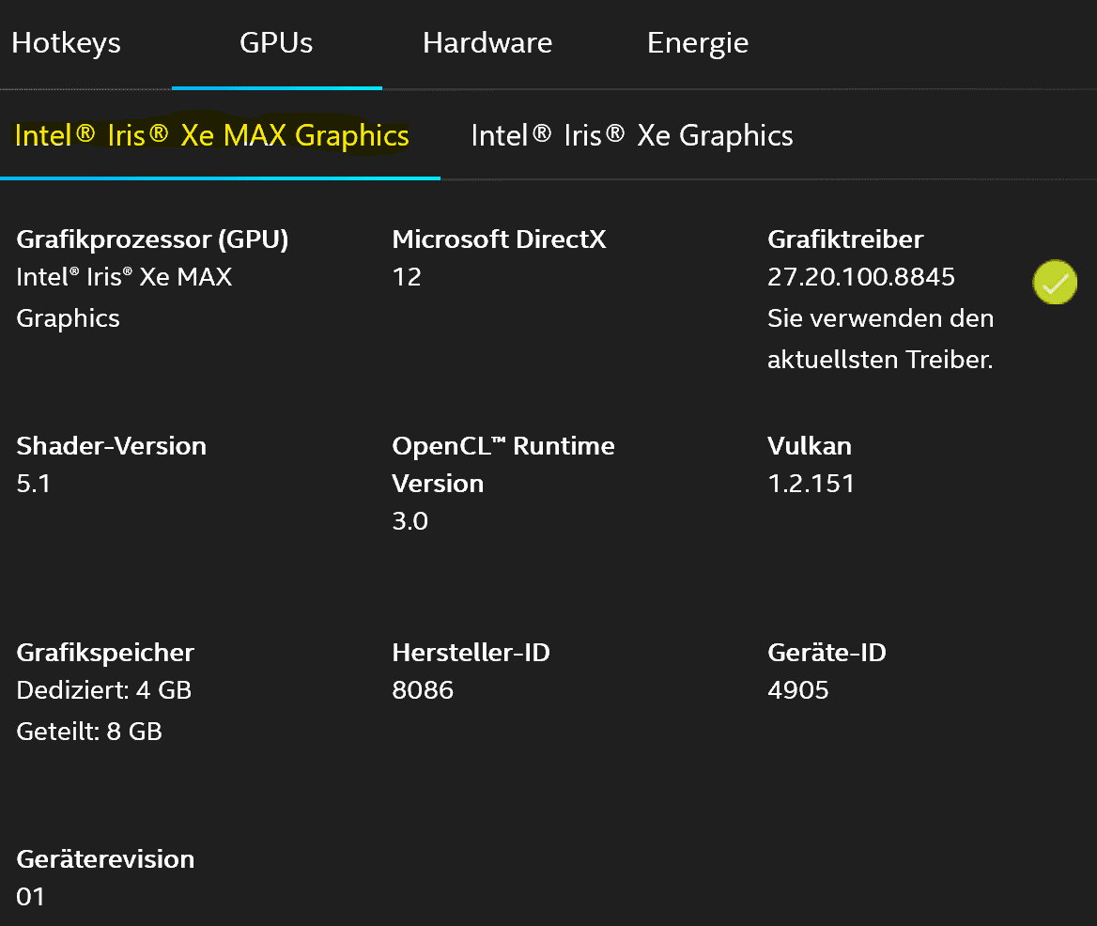Image resolution: width=1097 pixels, height=926 pixels.
Task: Open the Hotkeys tab
Action: pos(67,43)
